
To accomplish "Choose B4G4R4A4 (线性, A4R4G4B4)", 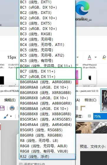I will click(47, 125).
